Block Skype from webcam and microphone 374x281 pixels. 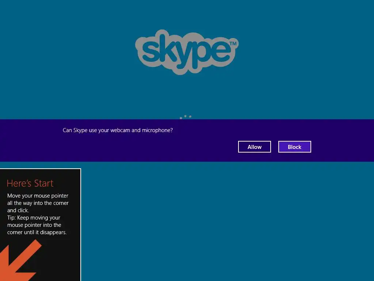pyautogui.click(x=295, y=147)
